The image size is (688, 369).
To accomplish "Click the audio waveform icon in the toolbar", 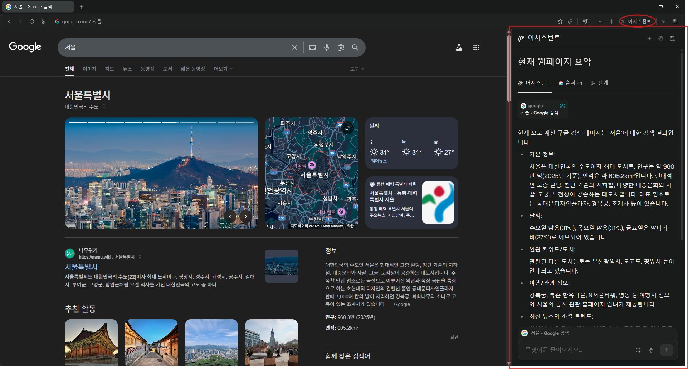I will 611,21.
